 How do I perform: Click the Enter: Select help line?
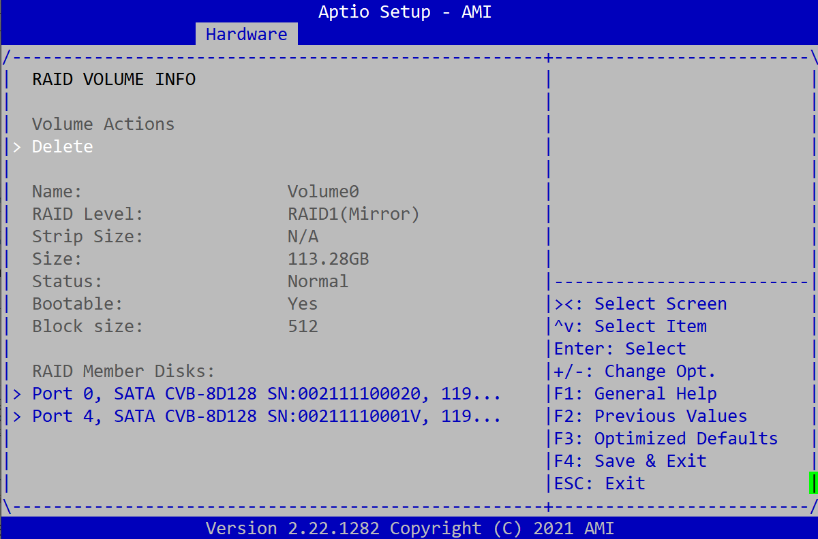(x=620, y=348)
